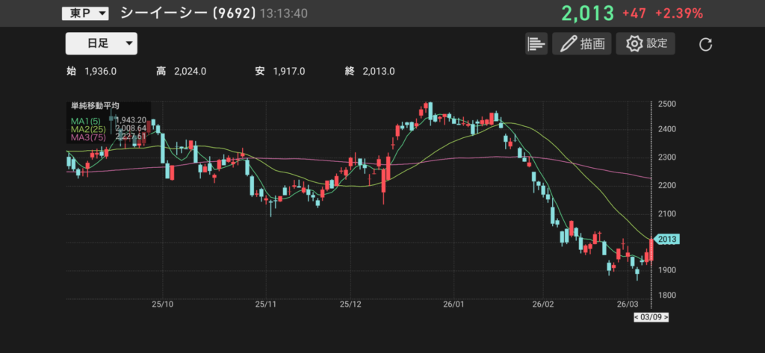765x353 pixels.
Task: Click the 日足 dropdown arrow
Action: coord(129,43)
